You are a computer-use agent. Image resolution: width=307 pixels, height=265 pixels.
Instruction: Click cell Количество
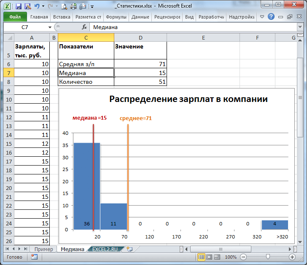click(86, 82)
